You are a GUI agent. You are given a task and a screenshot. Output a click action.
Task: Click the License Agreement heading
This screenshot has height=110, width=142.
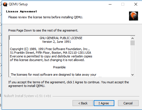pos(21,12)
